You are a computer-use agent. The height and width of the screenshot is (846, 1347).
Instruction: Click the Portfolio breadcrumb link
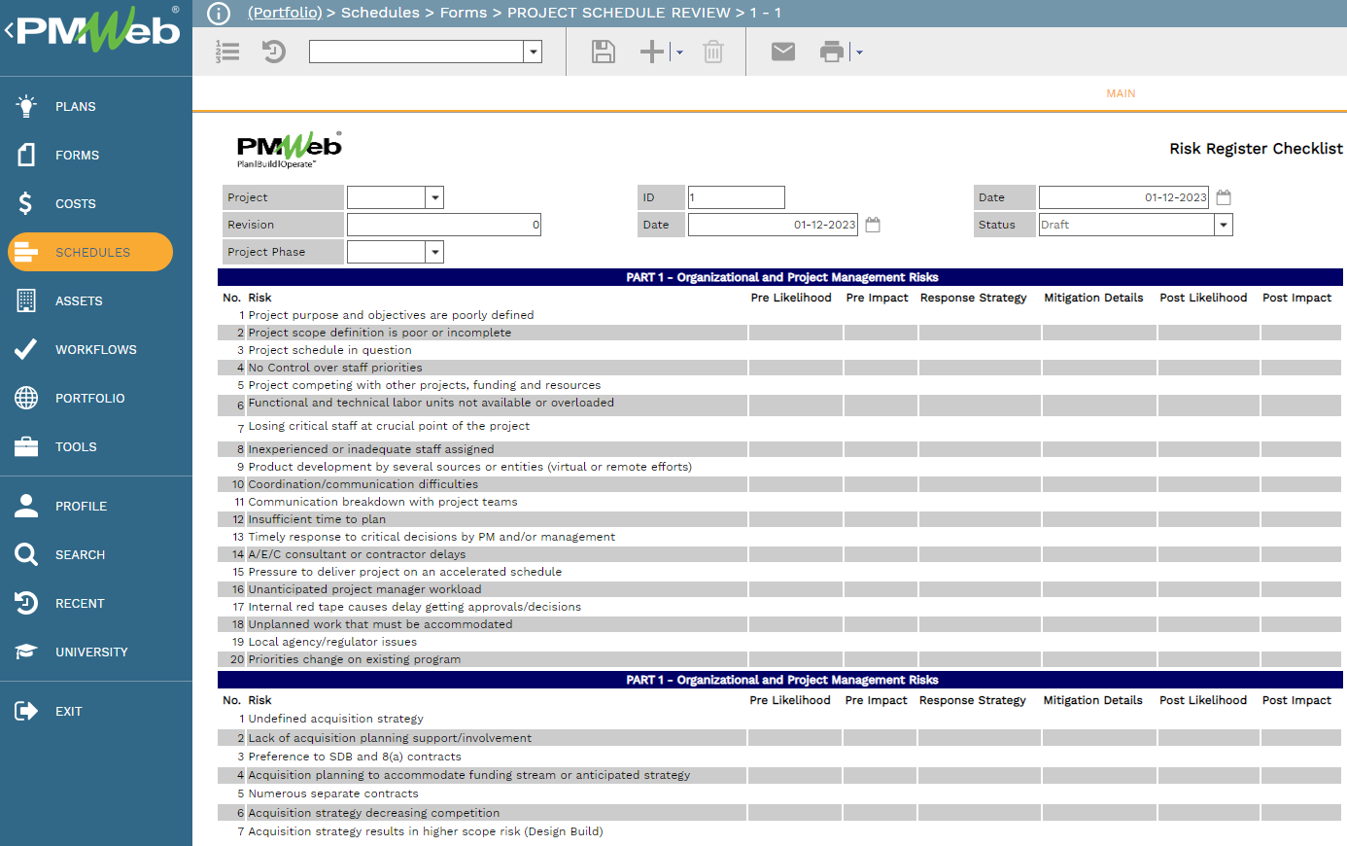point(285,13)
